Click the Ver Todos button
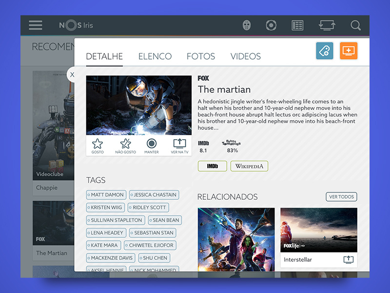The width and height of the screenshot is (390, 293). 341,197
